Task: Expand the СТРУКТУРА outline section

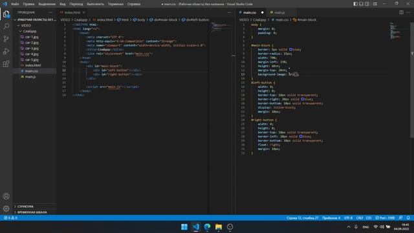Action: coord(34,206)
